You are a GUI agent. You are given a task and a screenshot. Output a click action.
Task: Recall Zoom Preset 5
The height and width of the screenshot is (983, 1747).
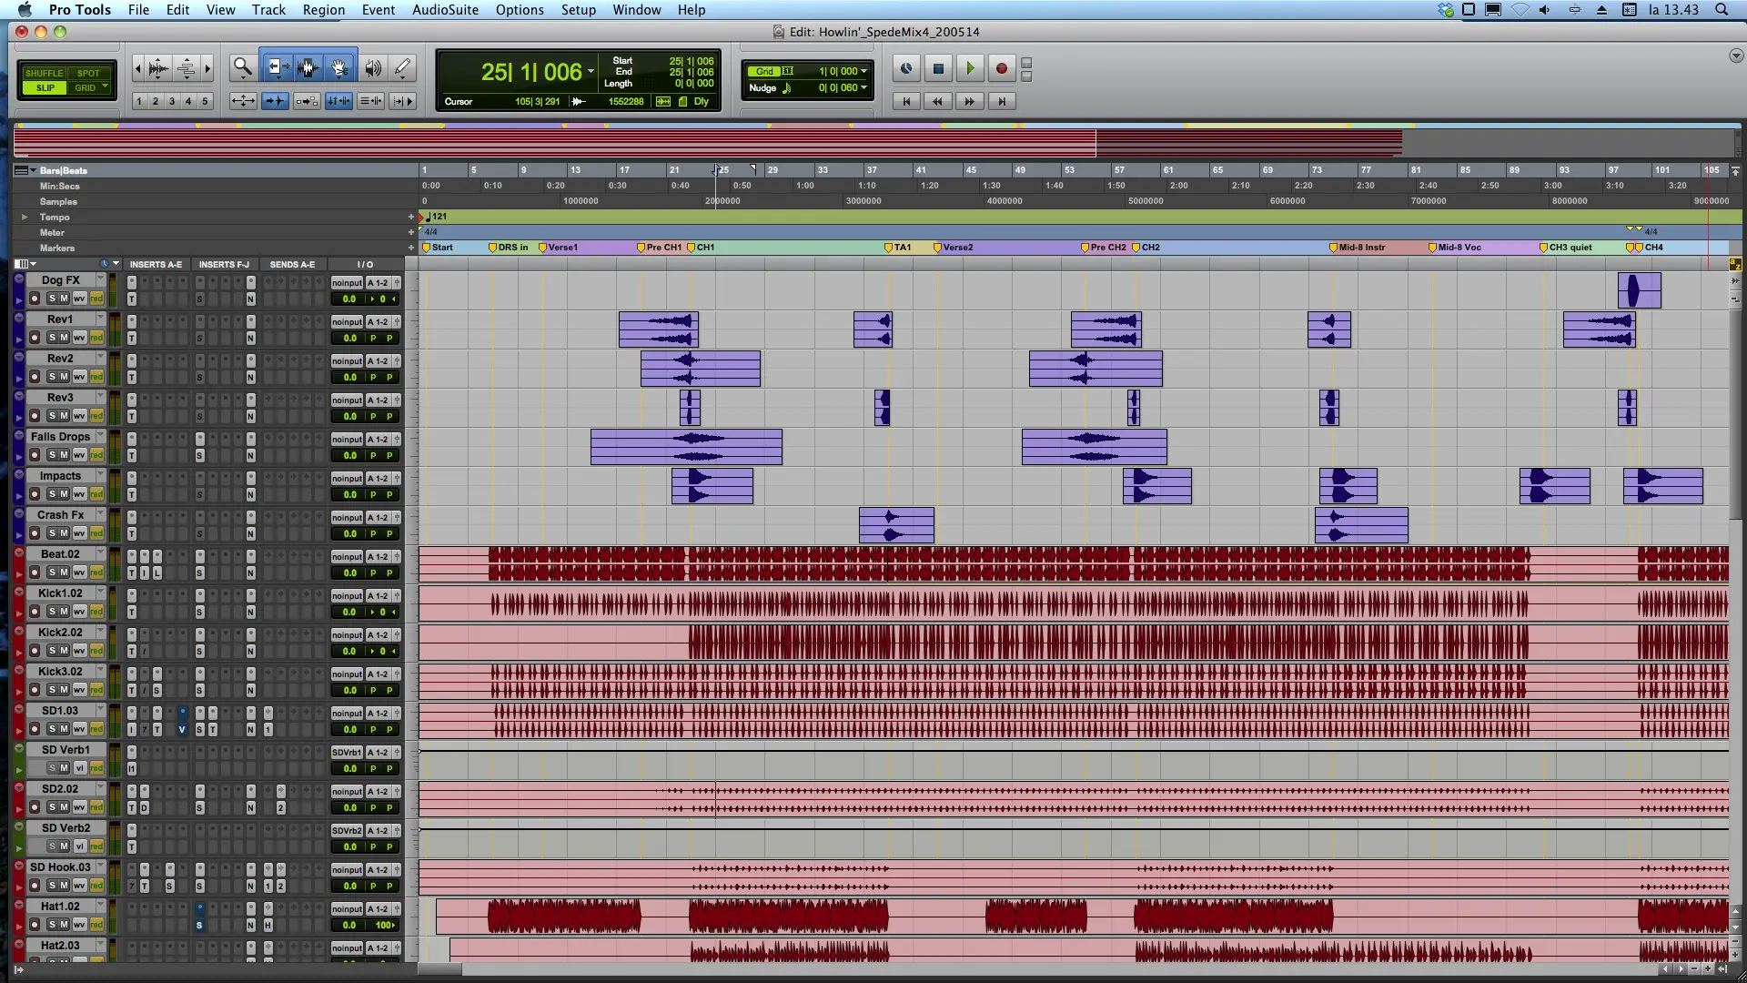click(205, 101)
